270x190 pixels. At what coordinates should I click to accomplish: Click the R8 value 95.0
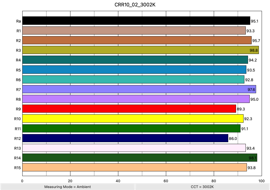[x=254, y=100]
